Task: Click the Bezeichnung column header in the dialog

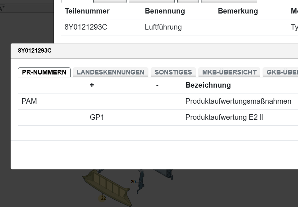Action: 208,85
